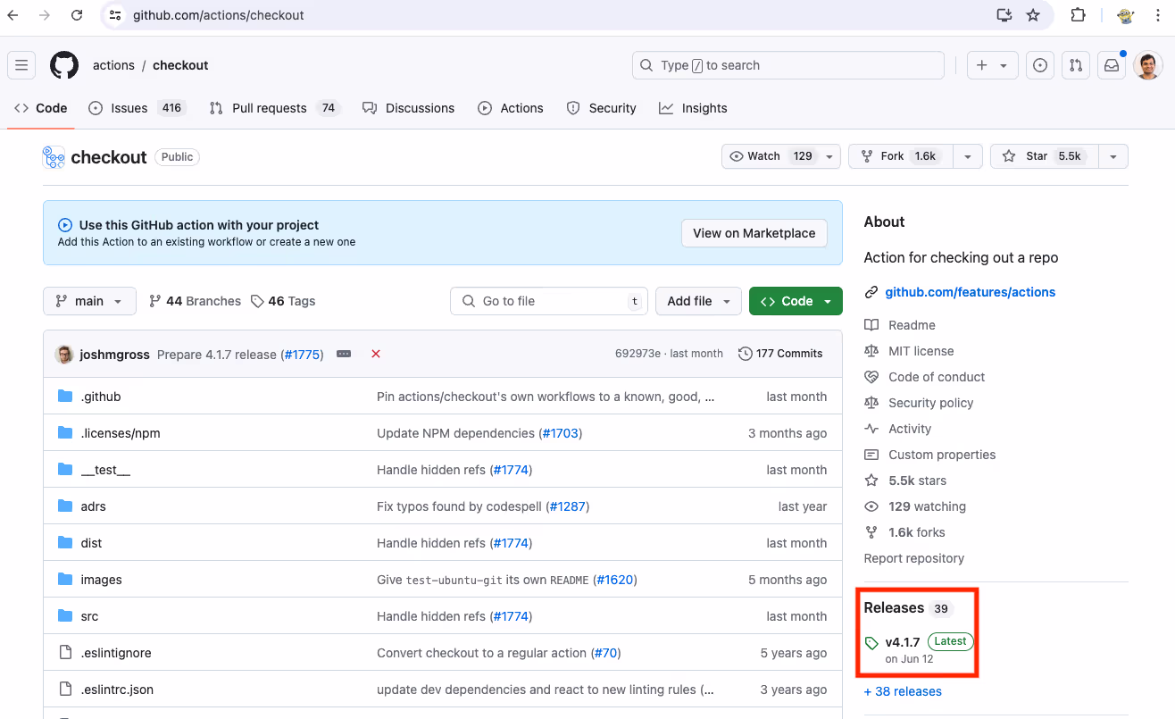Click the browser address bar URL
This screenshot has height=719, width=1175.
coord(219,15)
